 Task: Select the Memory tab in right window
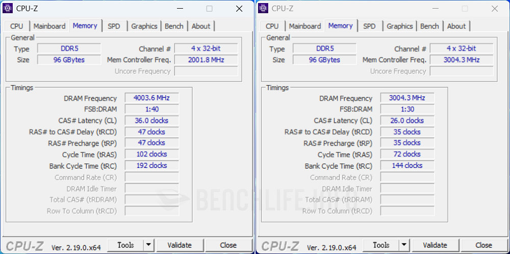coord(341,25)
